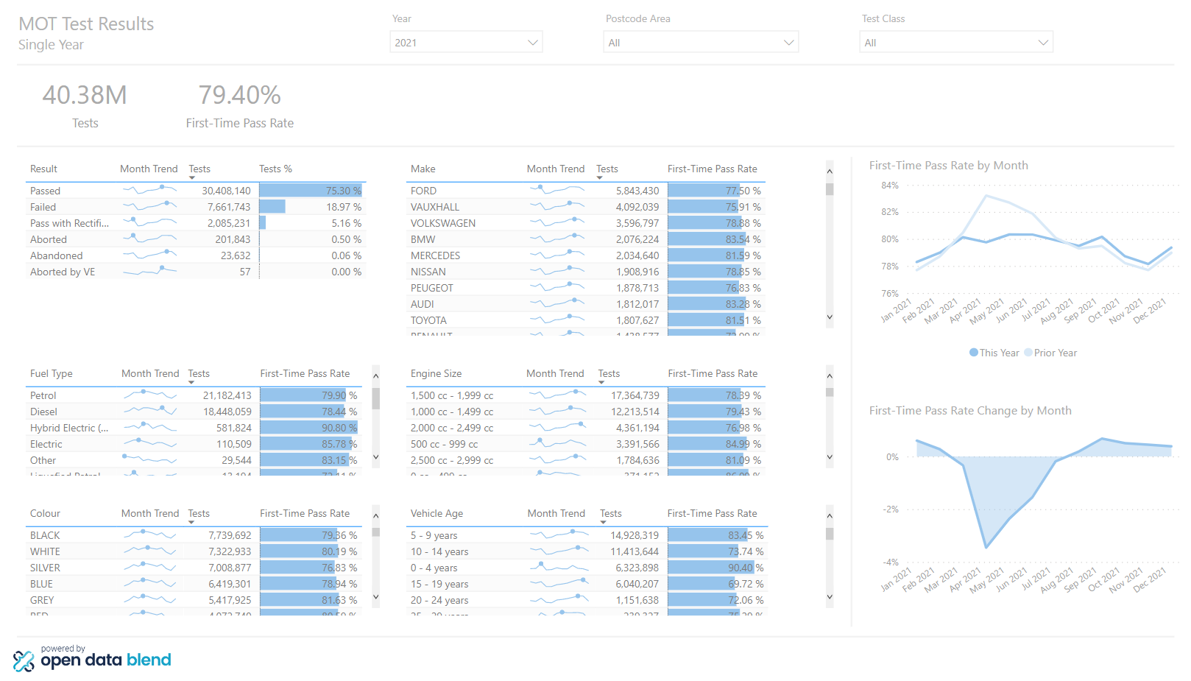Screen dimensions: 1191x681
Task: Select Electric fuel type row
Action: (x=193, y=444)
